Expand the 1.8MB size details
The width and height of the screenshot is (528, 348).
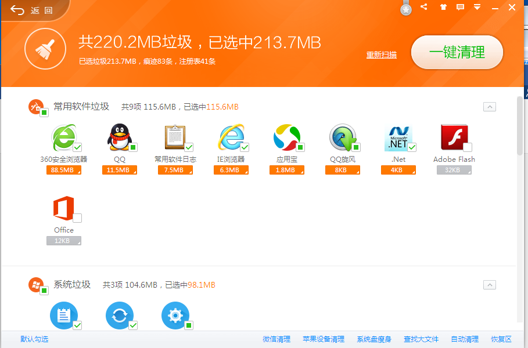pos(287,170)
